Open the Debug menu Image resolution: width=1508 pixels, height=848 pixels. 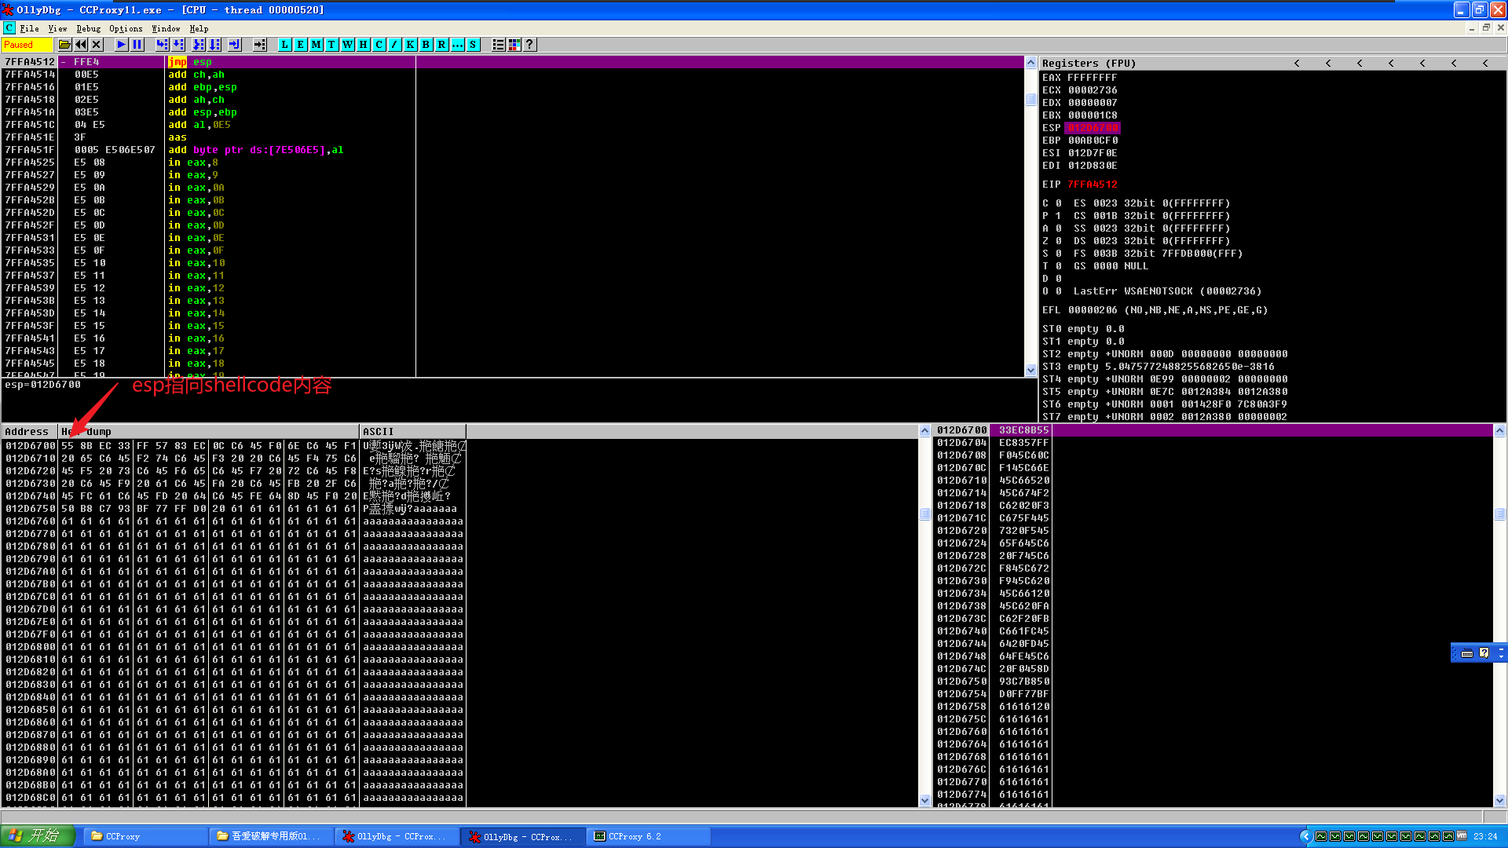coord(88,28)
